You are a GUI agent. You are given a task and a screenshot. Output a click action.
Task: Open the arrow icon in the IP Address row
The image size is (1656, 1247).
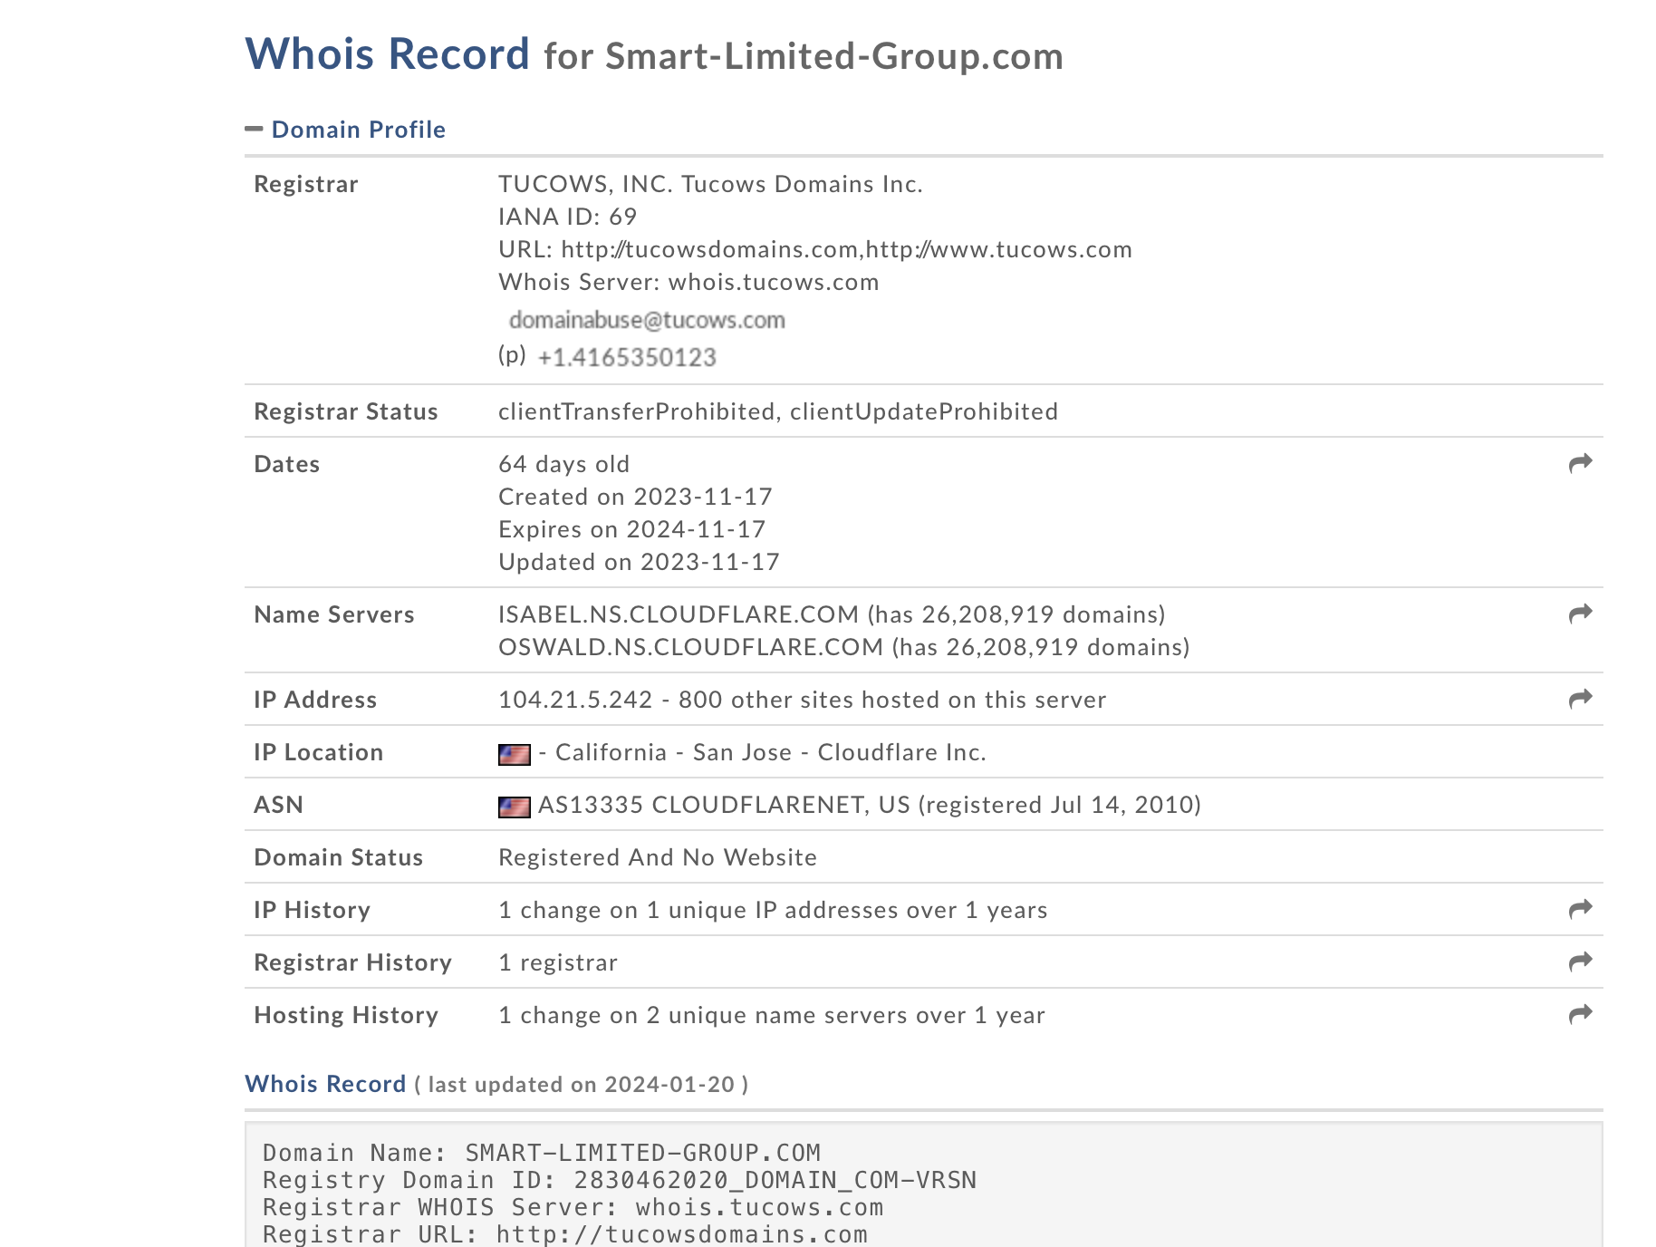pyautogui.click(x=1580, y=699)
